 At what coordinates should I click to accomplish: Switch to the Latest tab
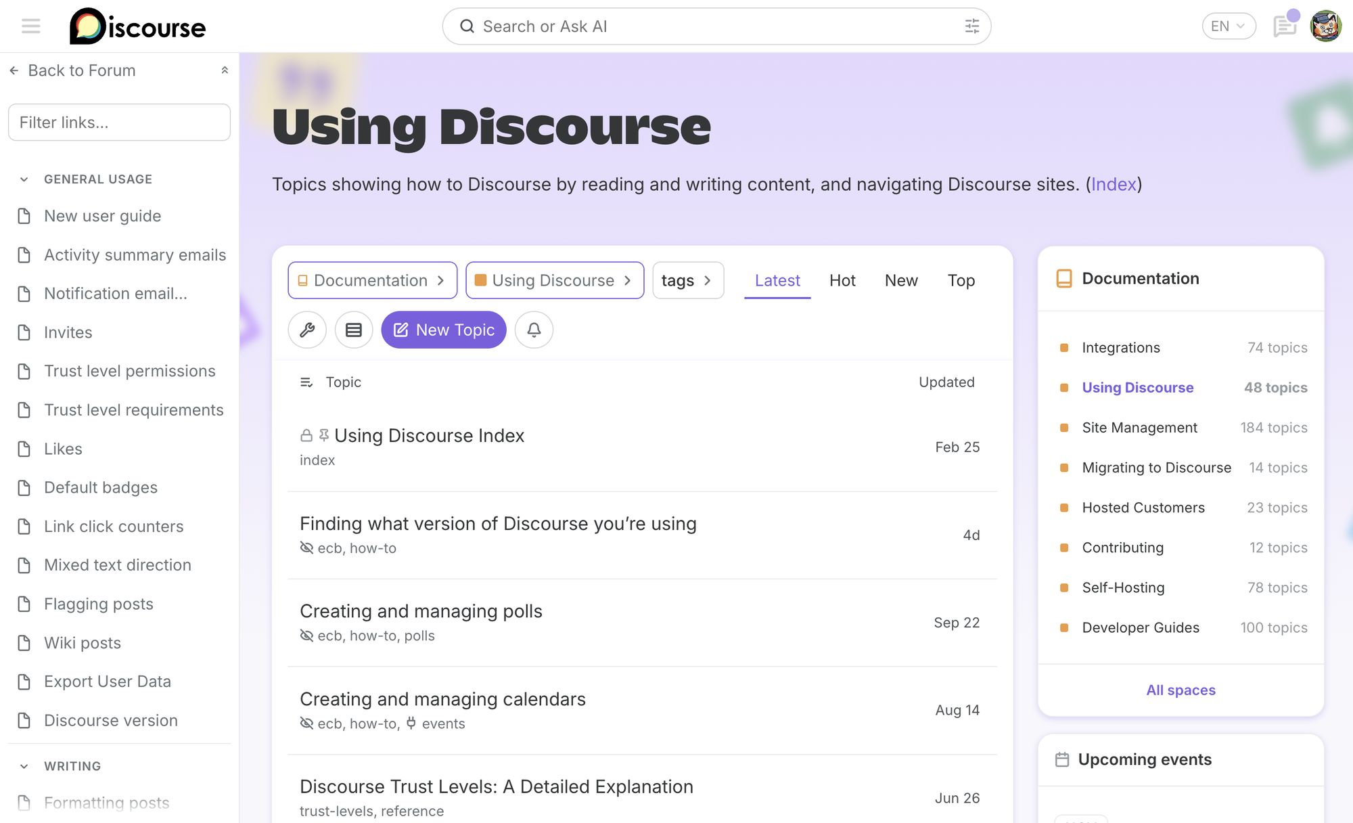point(777,280)
